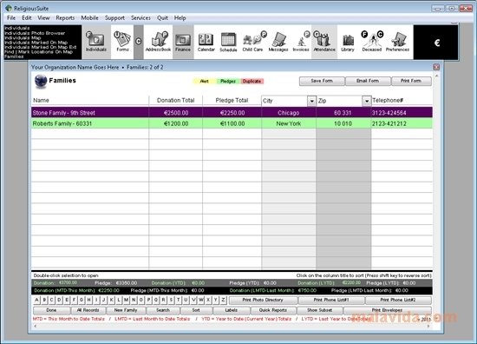Open the Reports menu
This screenshot has height=344, width=477.
(x=65, y=18)
